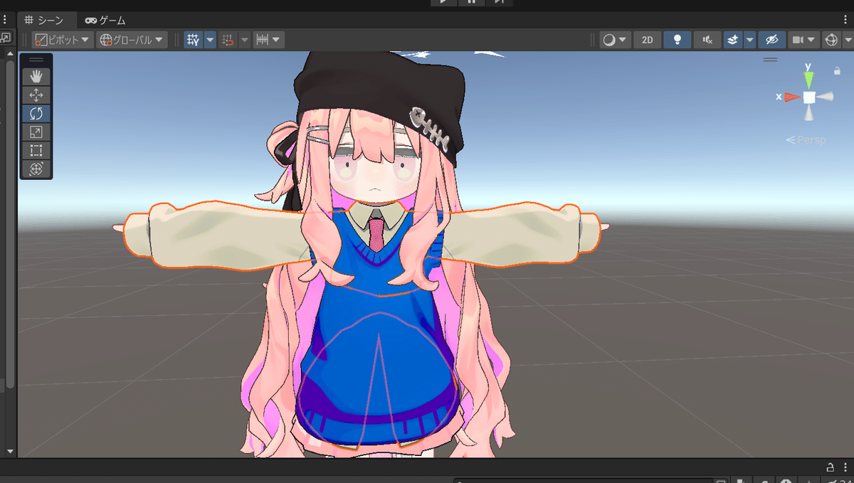Click the left panel scroll down arrow
Image resolution: width=854 pixels, height=483 pixels.
pyautogui.click(x=10, y=451)
